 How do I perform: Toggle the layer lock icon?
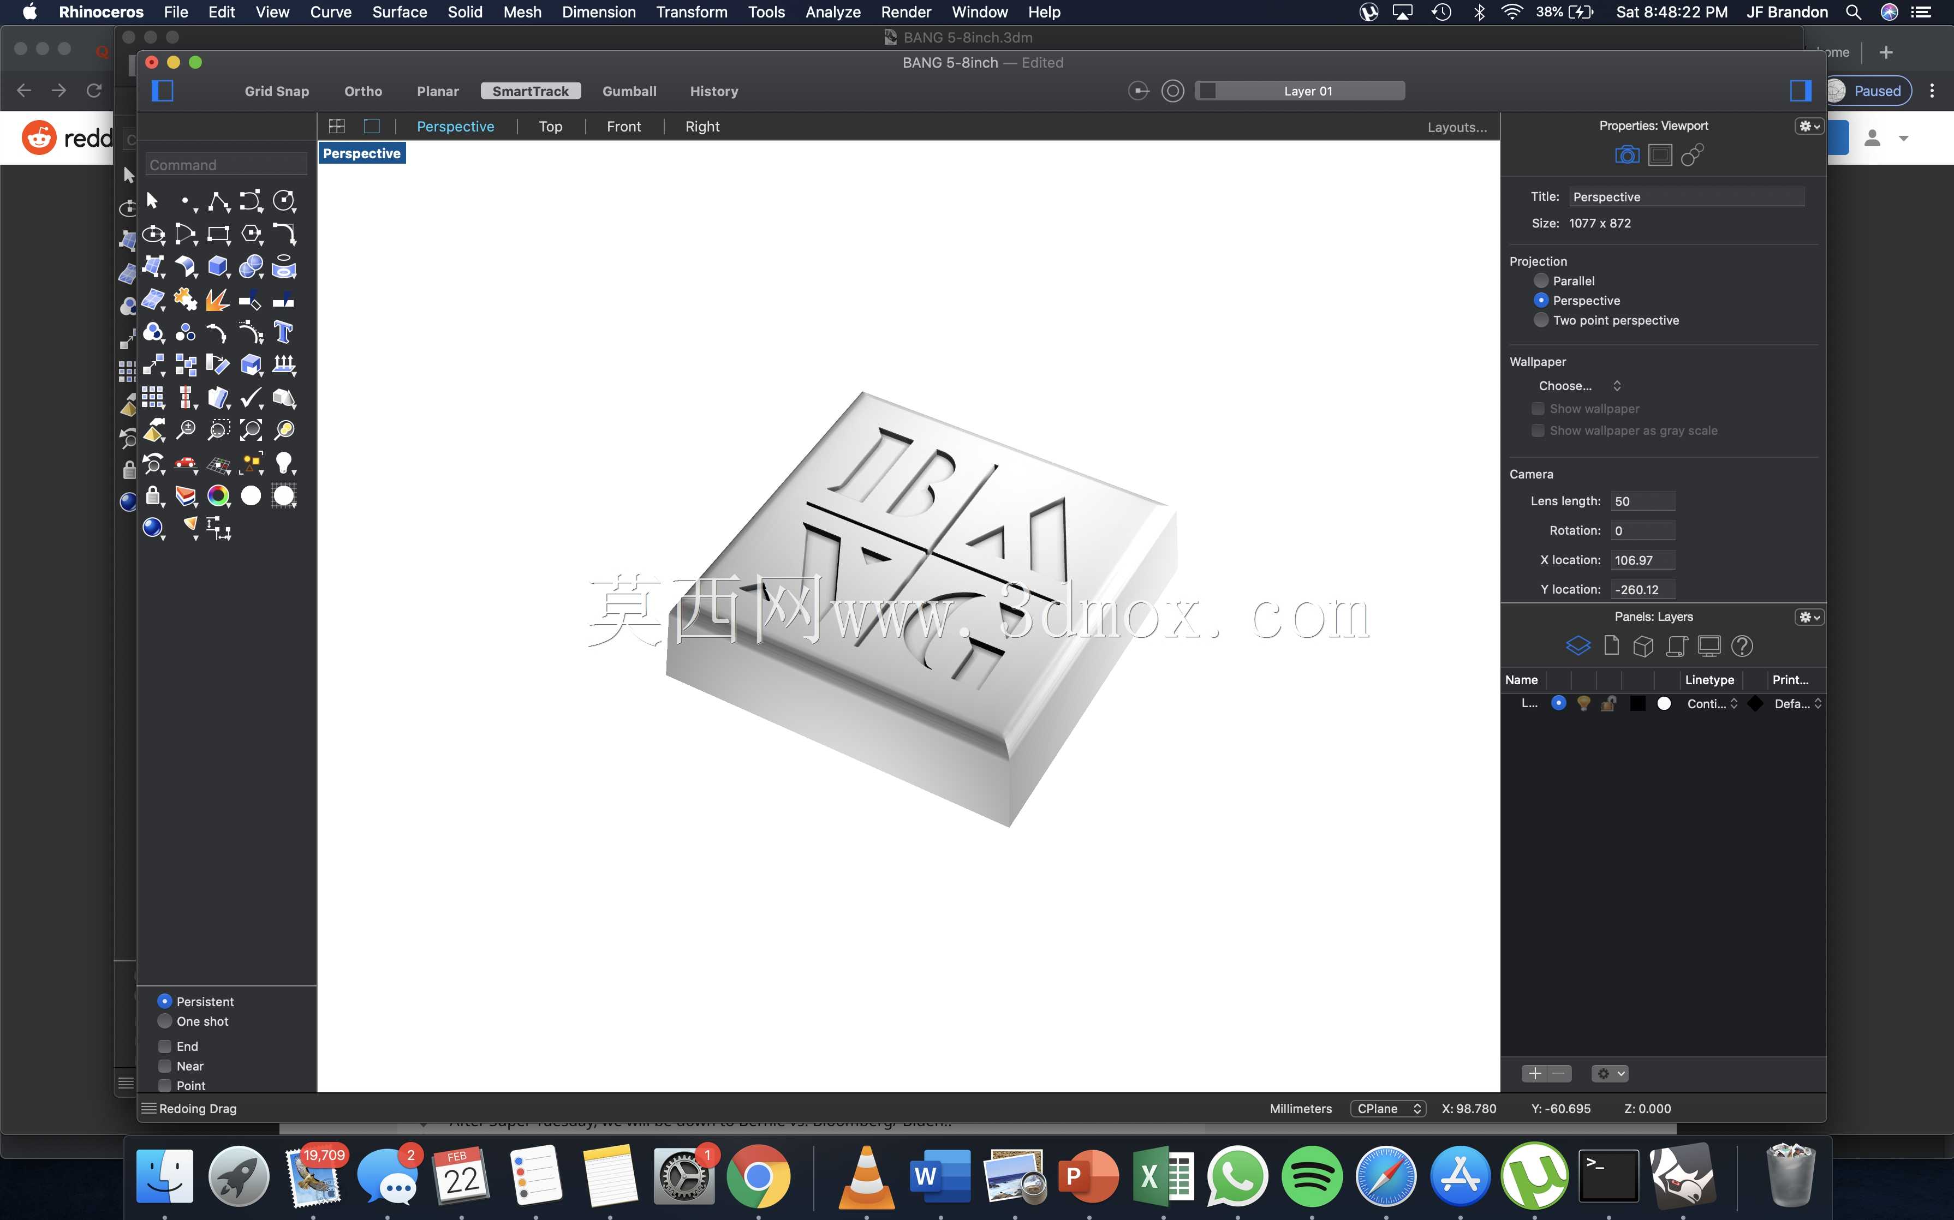[x=1609, y=704]
